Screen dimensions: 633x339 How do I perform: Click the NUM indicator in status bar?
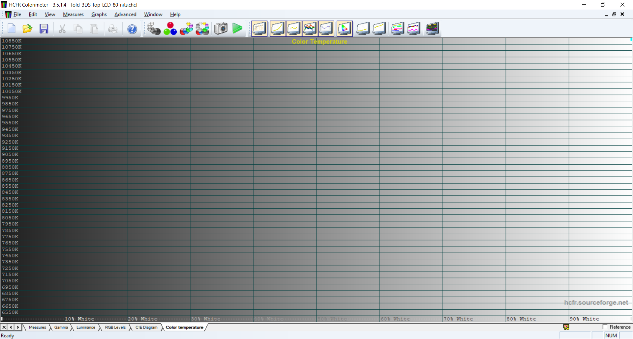[x=611, y=335]
